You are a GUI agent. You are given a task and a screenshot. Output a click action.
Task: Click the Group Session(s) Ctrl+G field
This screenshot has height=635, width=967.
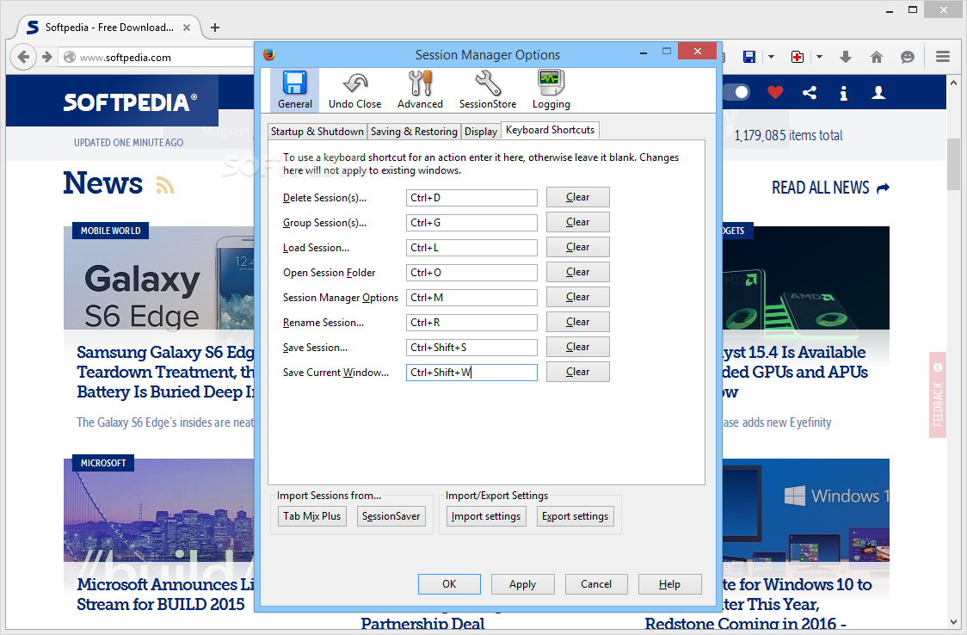[471, 223]
